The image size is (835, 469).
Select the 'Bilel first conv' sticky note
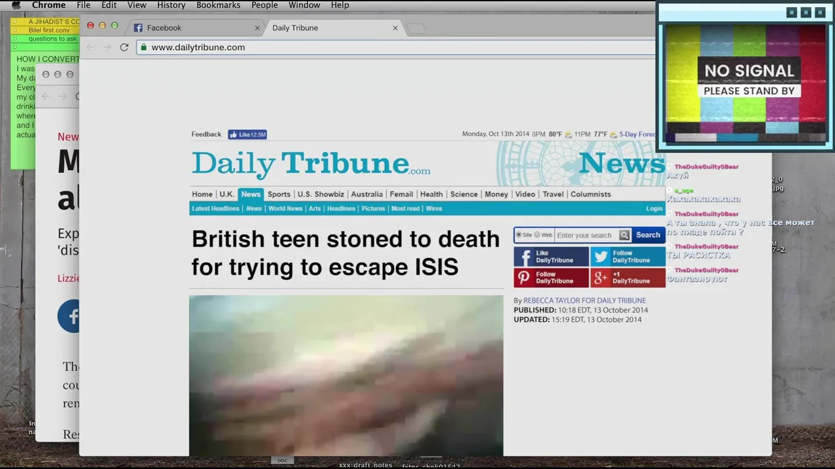(x=45, y=31)
